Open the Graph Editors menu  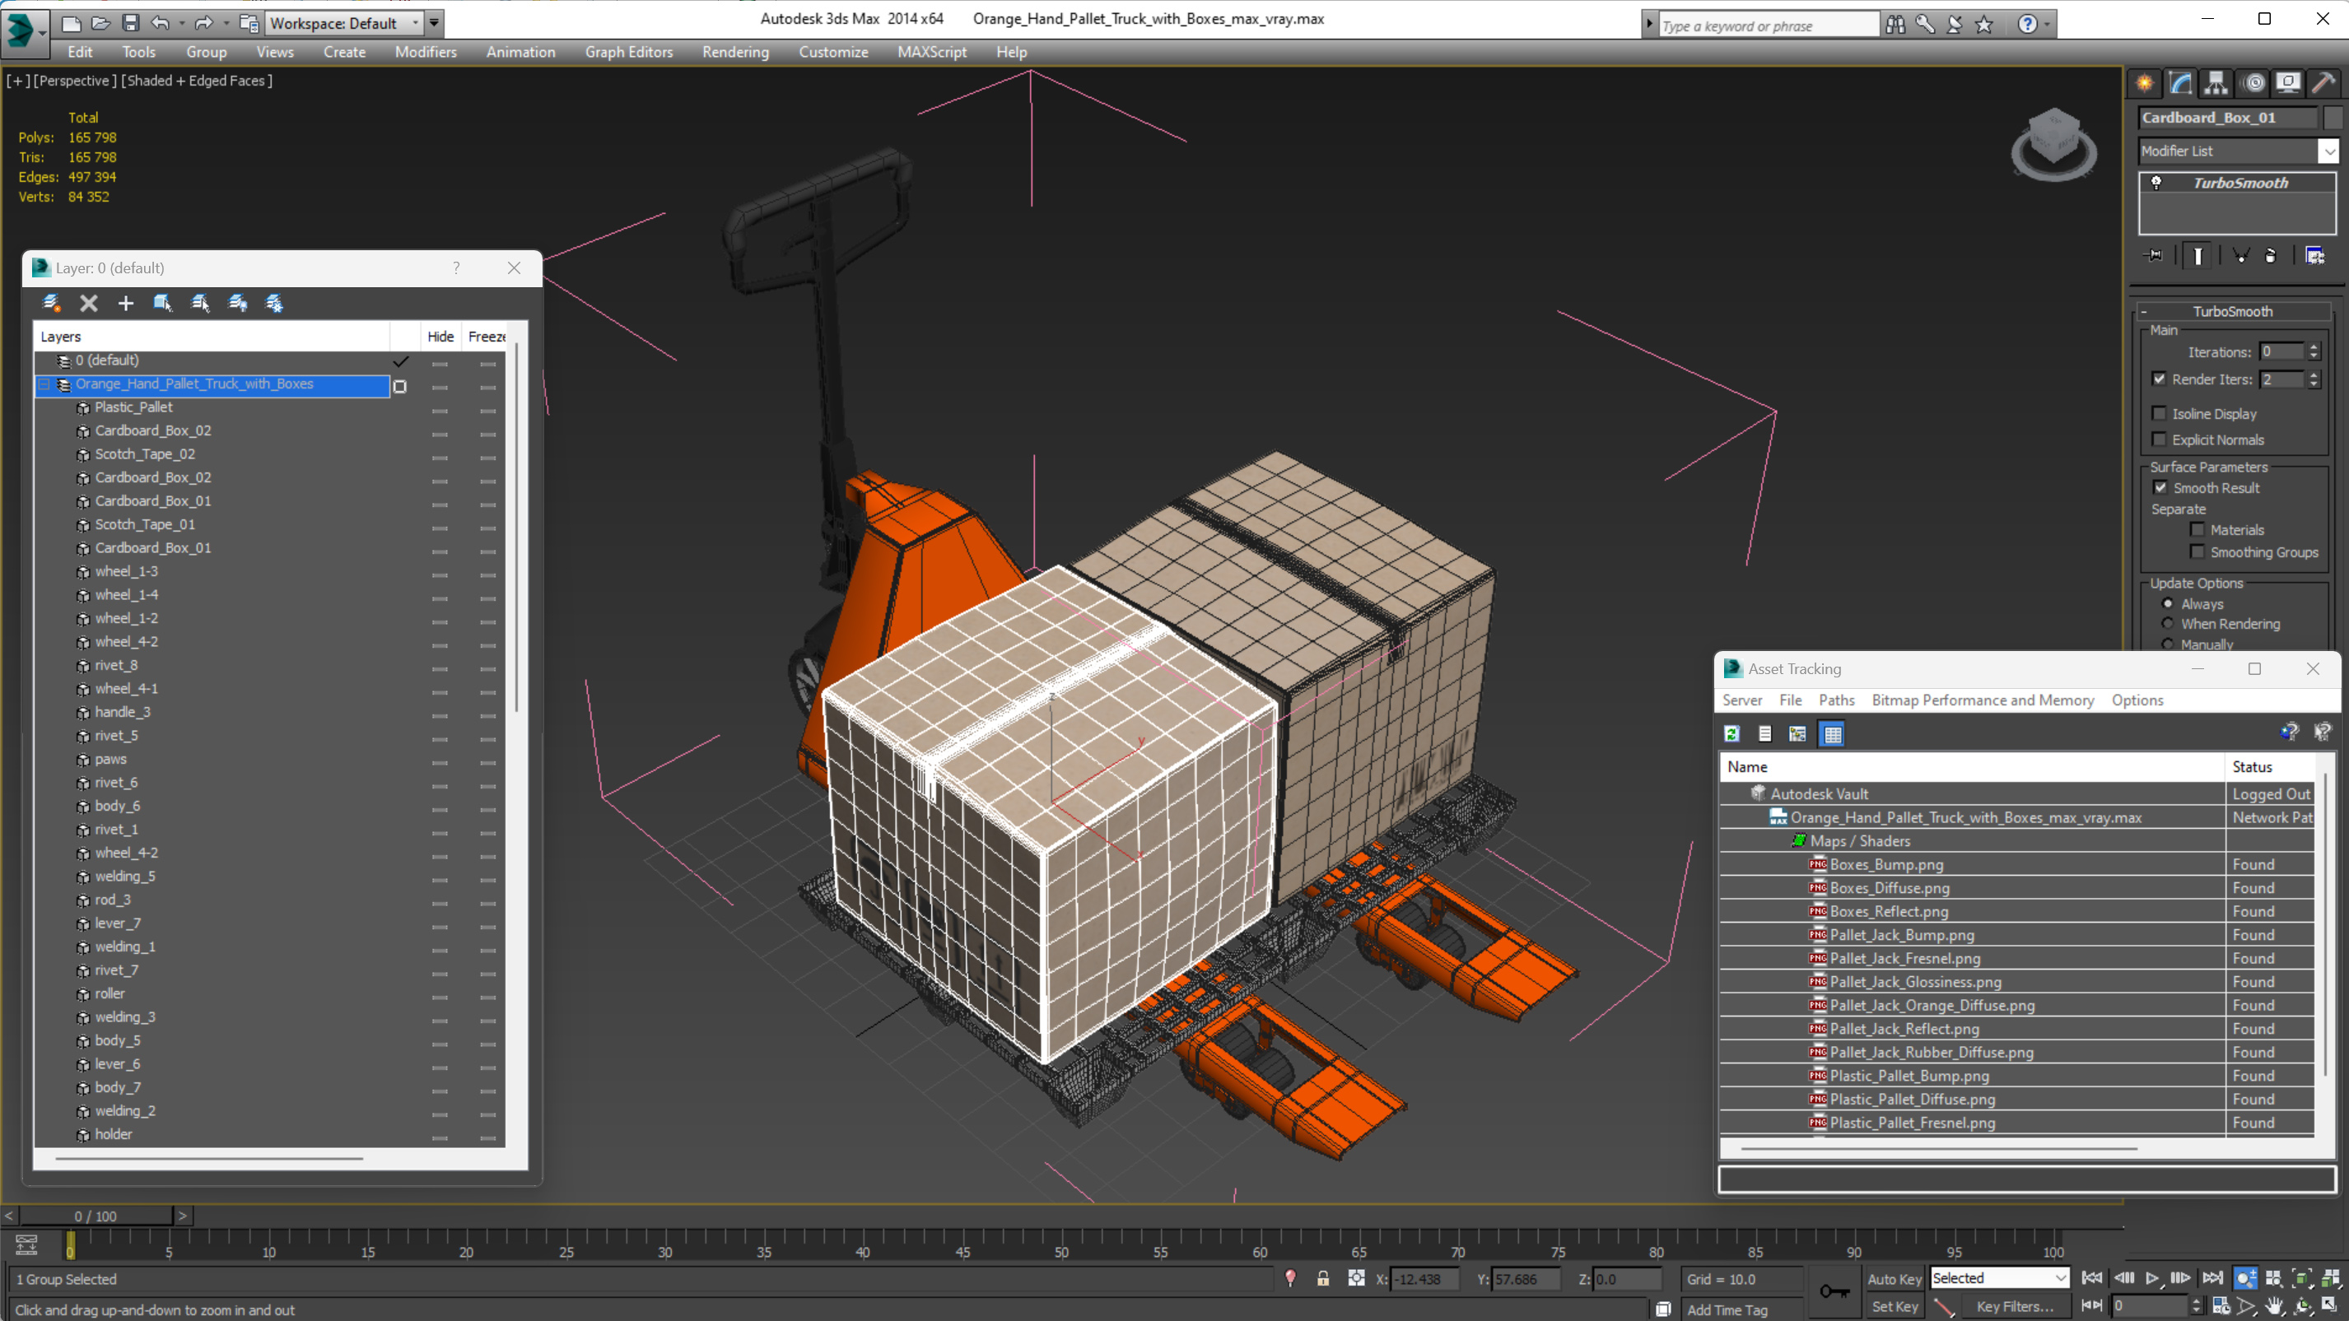click(x=628, y=52)
